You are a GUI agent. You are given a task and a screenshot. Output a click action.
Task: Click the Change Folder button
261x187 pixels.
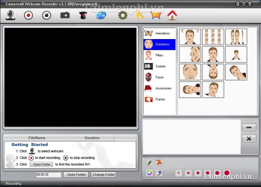pos(104,175)
